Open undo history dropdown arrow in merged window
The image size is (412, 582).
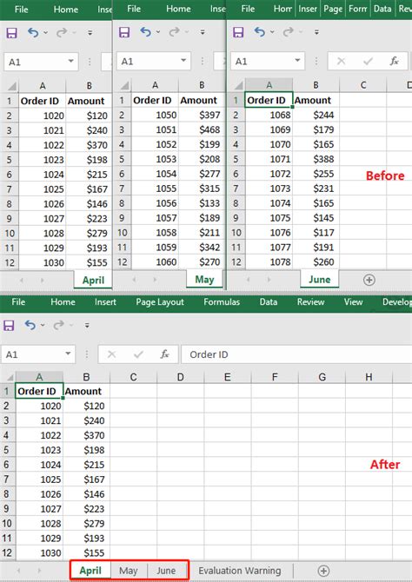(x=43, y=326)
